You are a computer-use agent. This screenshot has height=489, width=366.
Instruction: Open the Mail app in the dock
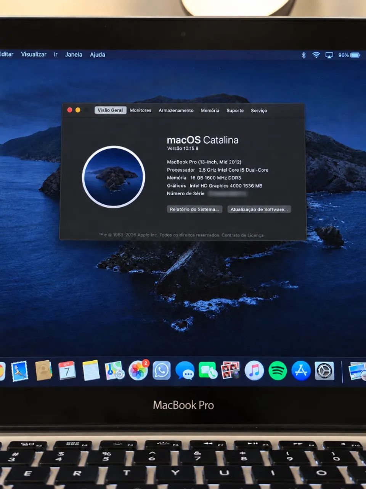click(19, 371)
